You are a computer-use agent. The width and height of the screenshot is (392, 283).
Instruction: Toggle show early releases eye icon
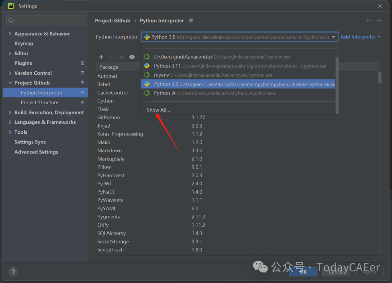tap(132, 57)
